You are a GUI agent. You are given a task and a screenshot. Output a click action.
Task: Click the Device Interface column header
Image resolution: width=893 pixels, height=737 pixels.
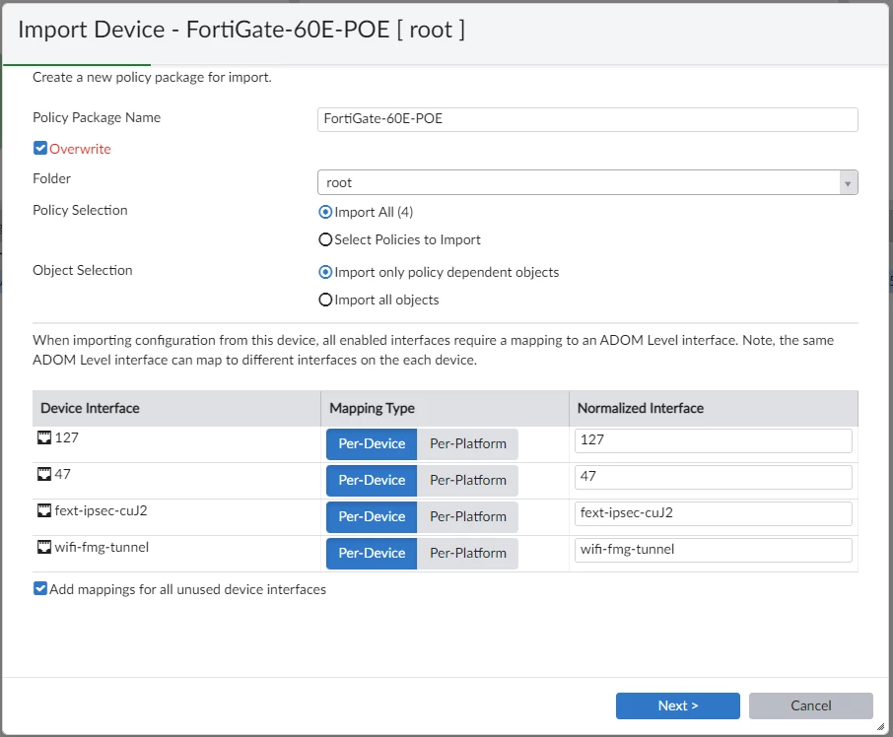coord(176,408)
